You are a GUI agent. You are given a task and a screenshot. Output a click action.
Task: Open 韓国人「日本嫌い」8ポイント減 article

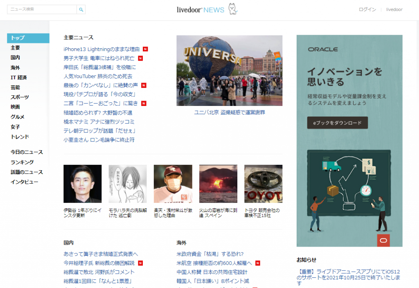(213, 281)
